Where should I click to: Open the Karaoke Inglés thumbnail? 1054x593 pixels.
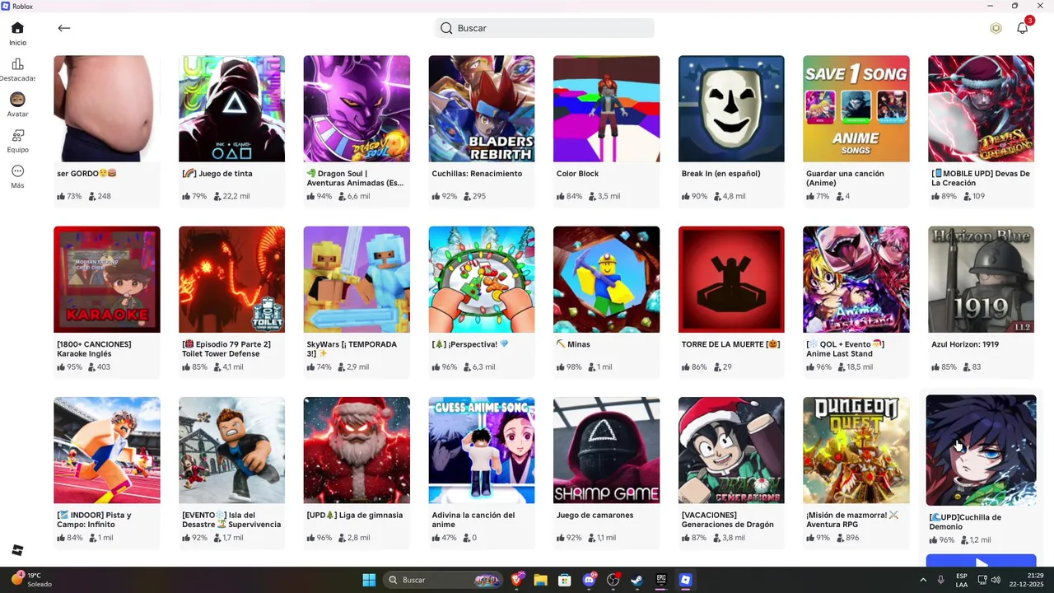[107, 279]
